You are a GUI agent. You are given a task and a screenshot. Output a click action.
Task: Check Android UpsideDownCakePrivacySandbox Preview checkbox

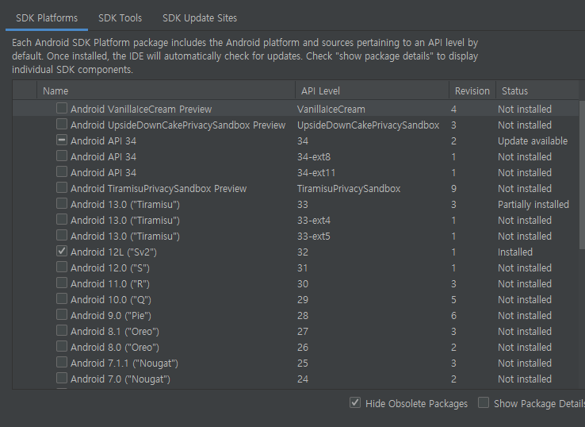pos(62,124)
